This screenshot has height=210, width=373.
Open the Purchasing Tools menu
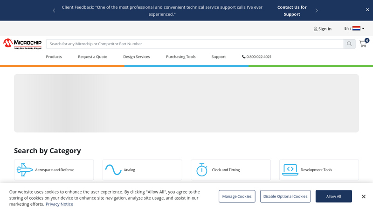pyautogui.click(x=181, y=56)
